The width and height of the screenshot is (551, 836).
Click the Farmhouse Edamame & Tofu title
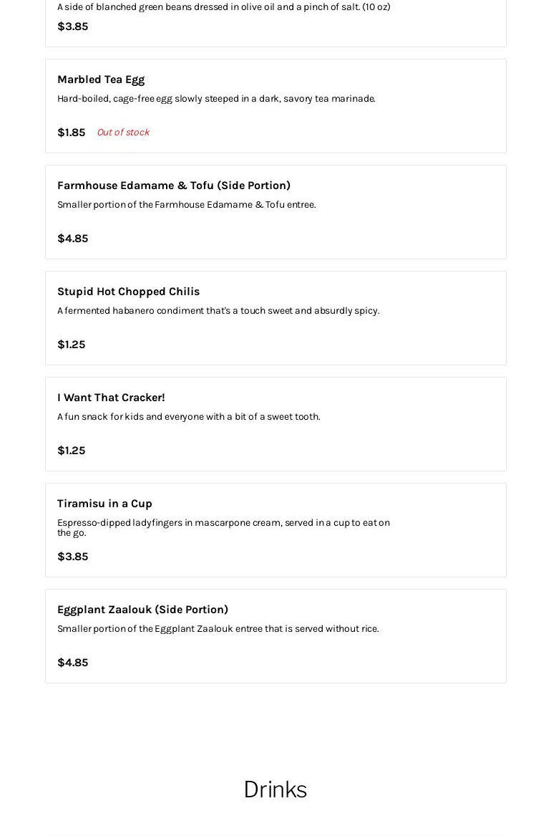[174, 186]
